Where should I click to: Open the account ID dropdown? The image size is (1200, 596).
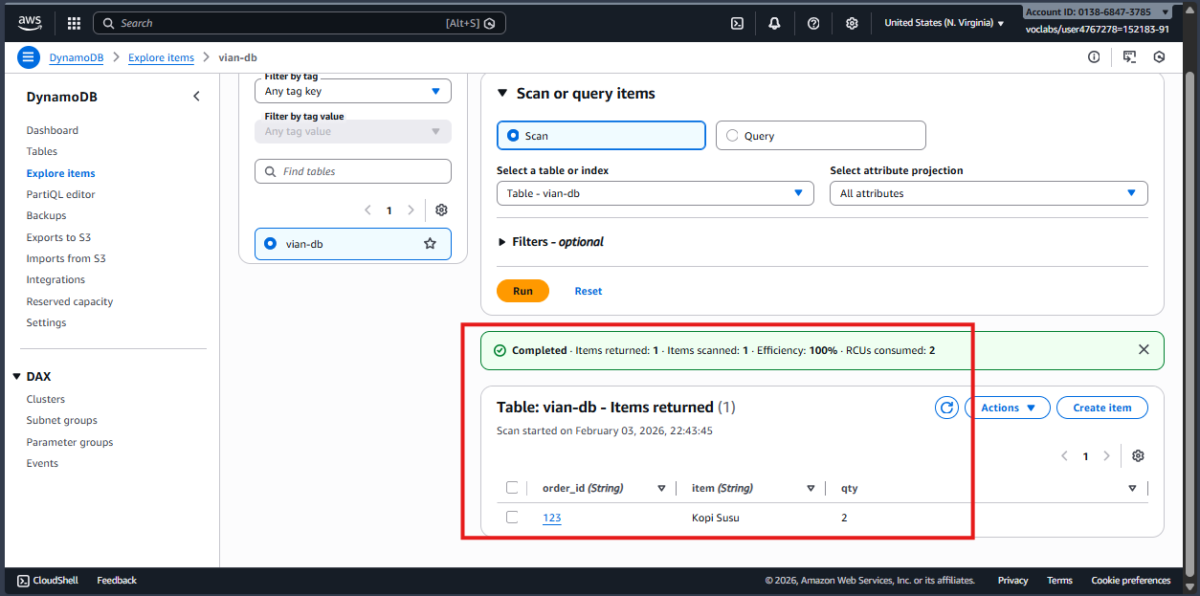tap(1097, 12)
